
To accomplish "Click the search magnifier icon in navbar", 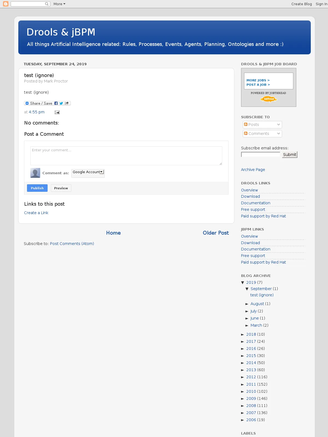I will point(47,4).
